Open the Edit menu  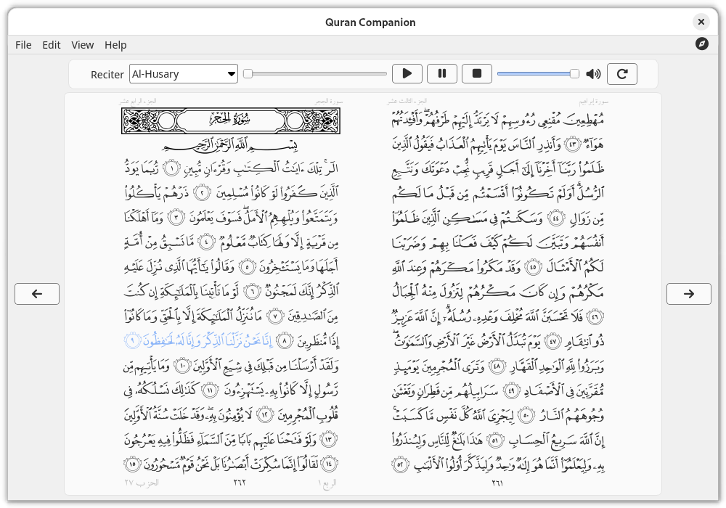click(x=52, y=45)
